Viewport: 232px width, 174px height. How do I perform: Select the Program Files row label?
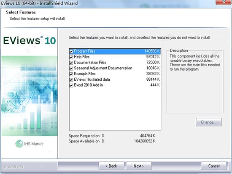[84, 51]
